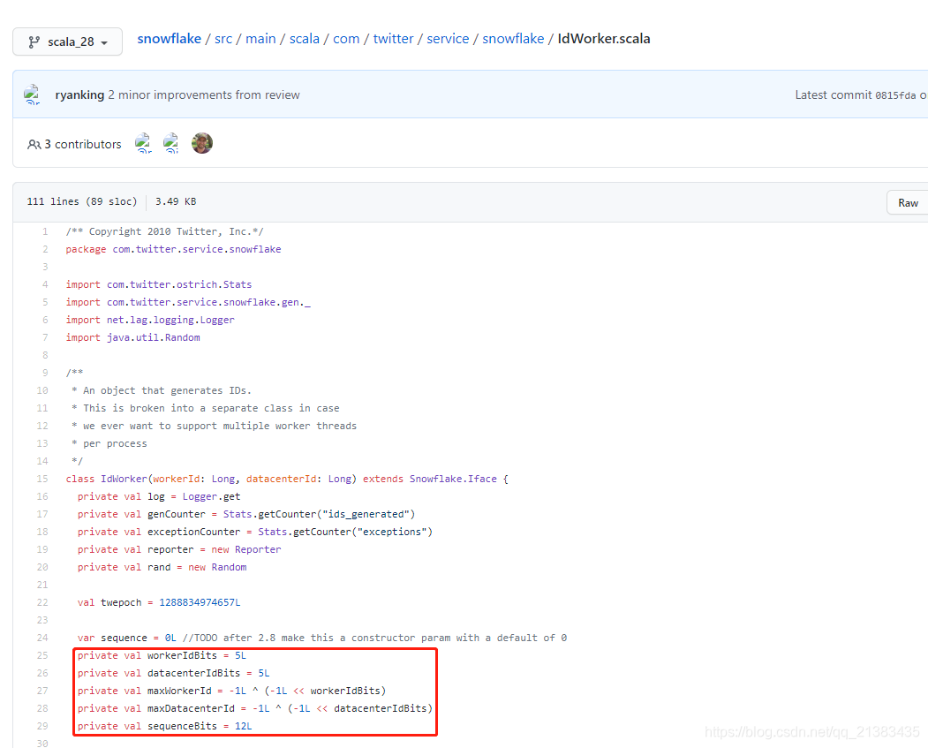Viewport: 928px width, 748px height.
Task: Click the maxDatacenterId definition line
Action: (x=255, y=708)
